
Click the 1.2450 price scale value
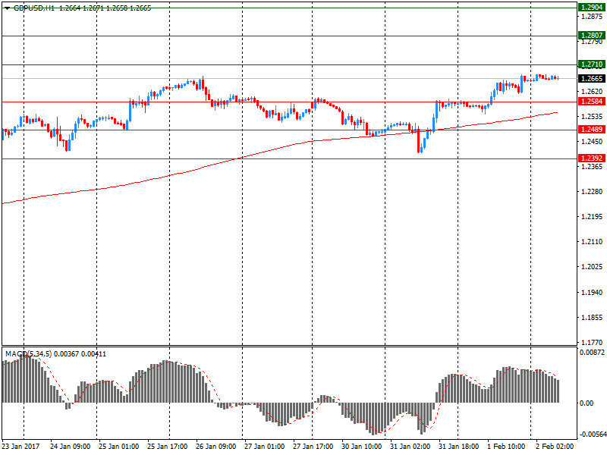point(592,142)
